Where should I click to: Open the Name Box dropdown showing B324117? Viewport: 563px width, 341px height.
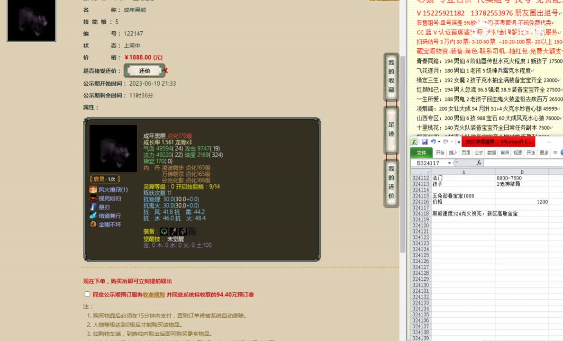[x=450, y=162]
